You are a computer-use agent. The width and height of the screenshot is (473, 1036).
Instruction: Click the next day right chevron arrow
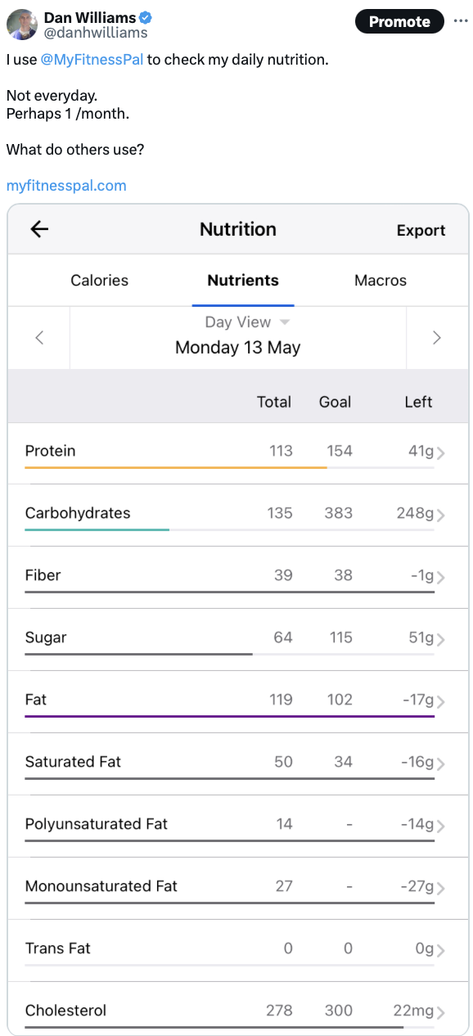pos(436,337)
